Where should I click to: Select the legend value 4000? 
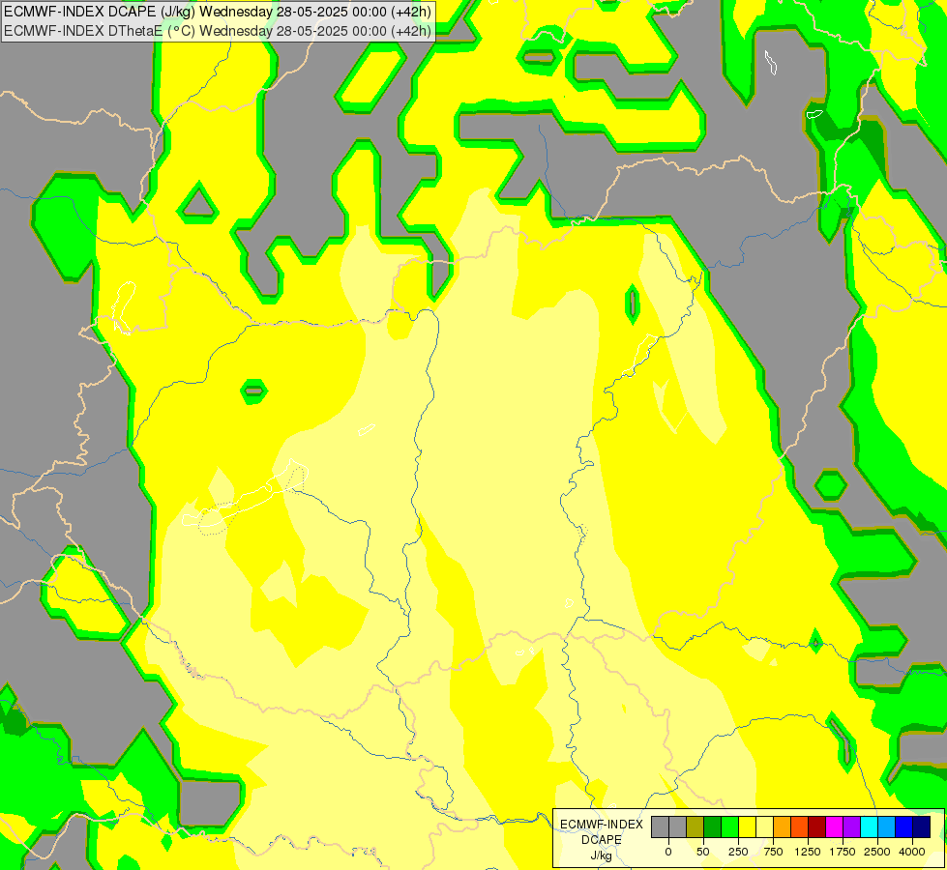pos(912,852)
